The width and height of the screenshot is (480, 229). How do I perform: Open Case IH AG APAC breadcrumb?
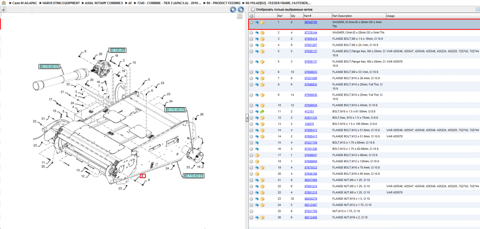point(24,3)
